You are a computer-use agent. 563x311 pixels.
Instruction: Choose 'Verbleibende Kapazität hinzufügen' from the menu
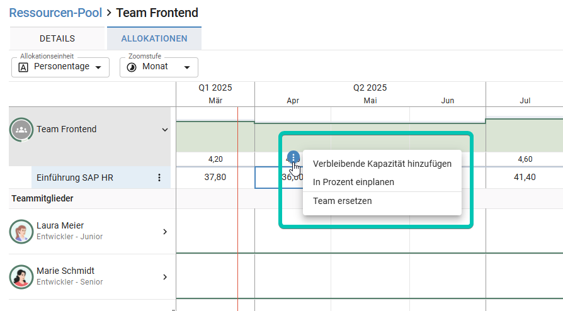pos(382,164)
